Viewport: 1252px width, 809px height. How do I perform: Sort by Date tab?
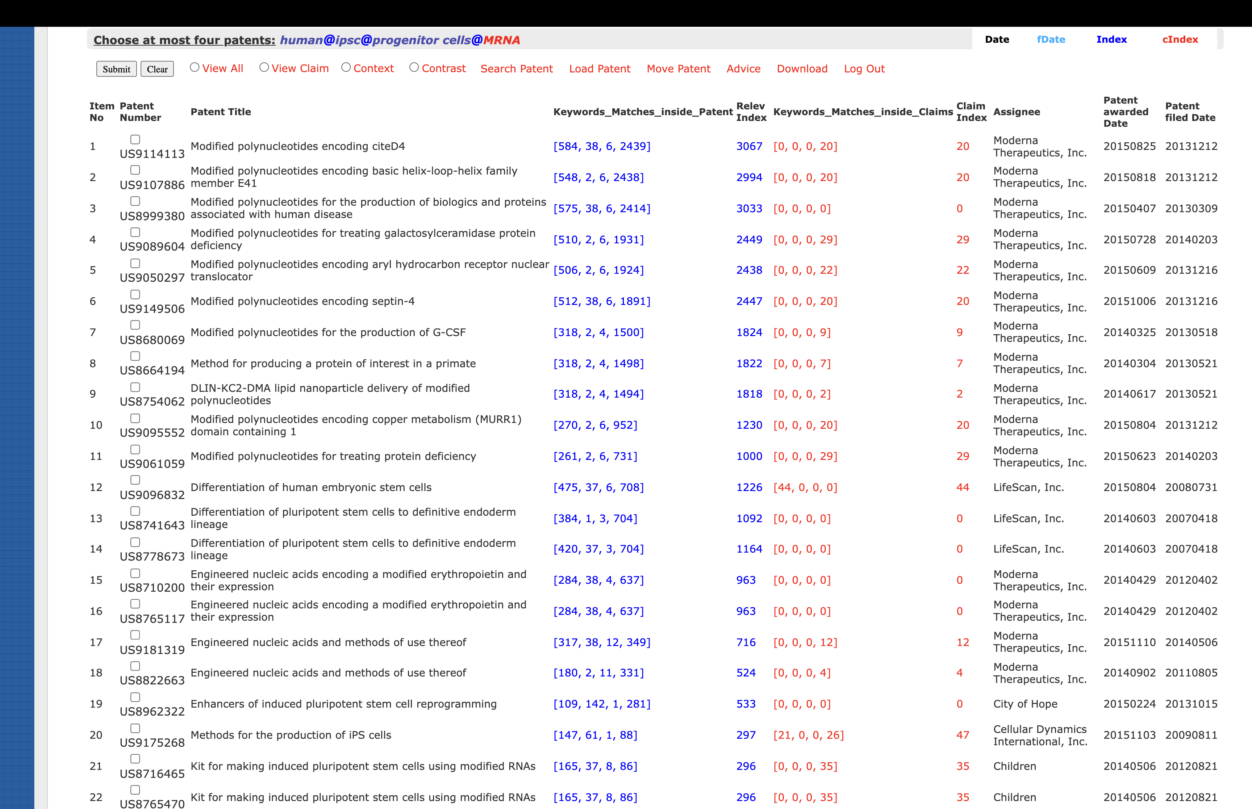tap(997, 39)
